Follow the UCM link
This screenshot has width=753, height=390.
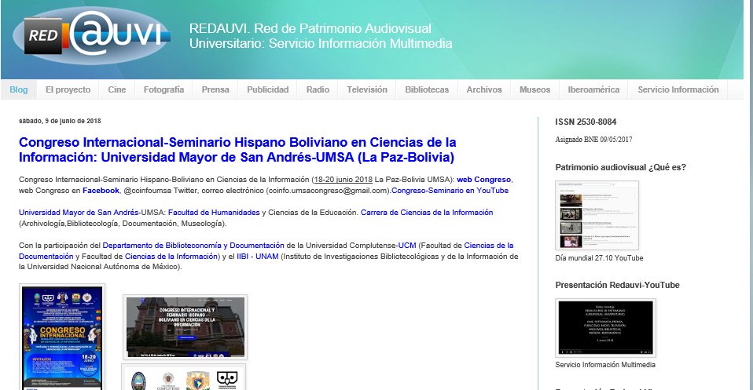point(406,245)
